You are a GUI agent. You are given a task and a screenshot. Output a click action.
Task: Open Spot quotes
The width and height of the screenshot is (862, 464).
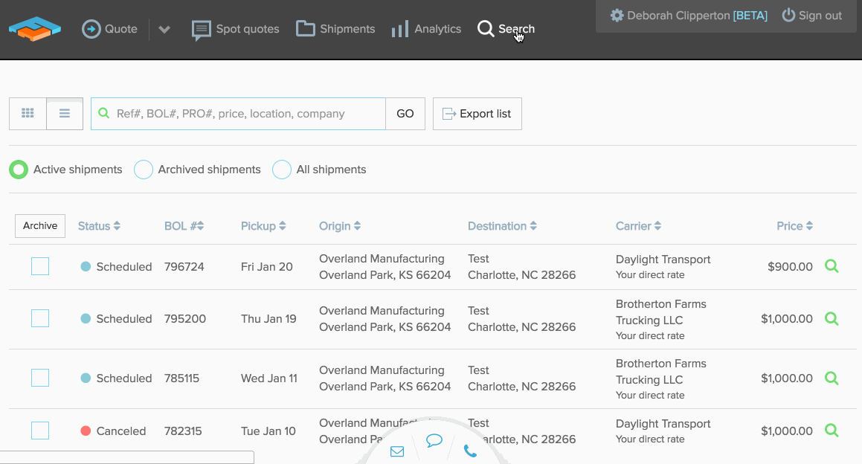pos(235,29)
